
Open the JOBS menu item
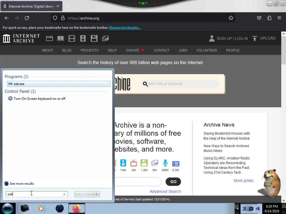pos(183,50)
